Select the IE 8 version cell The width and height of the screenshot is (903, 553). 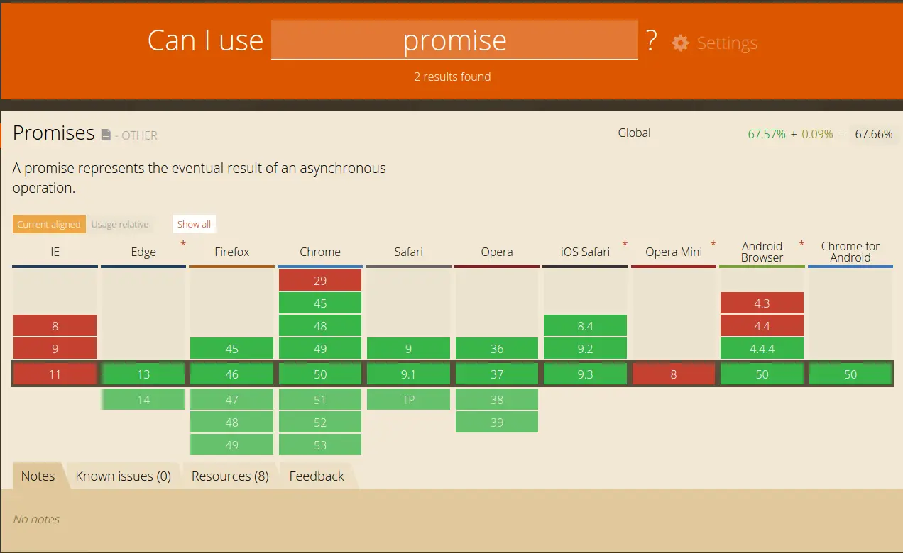pos(55,326)
